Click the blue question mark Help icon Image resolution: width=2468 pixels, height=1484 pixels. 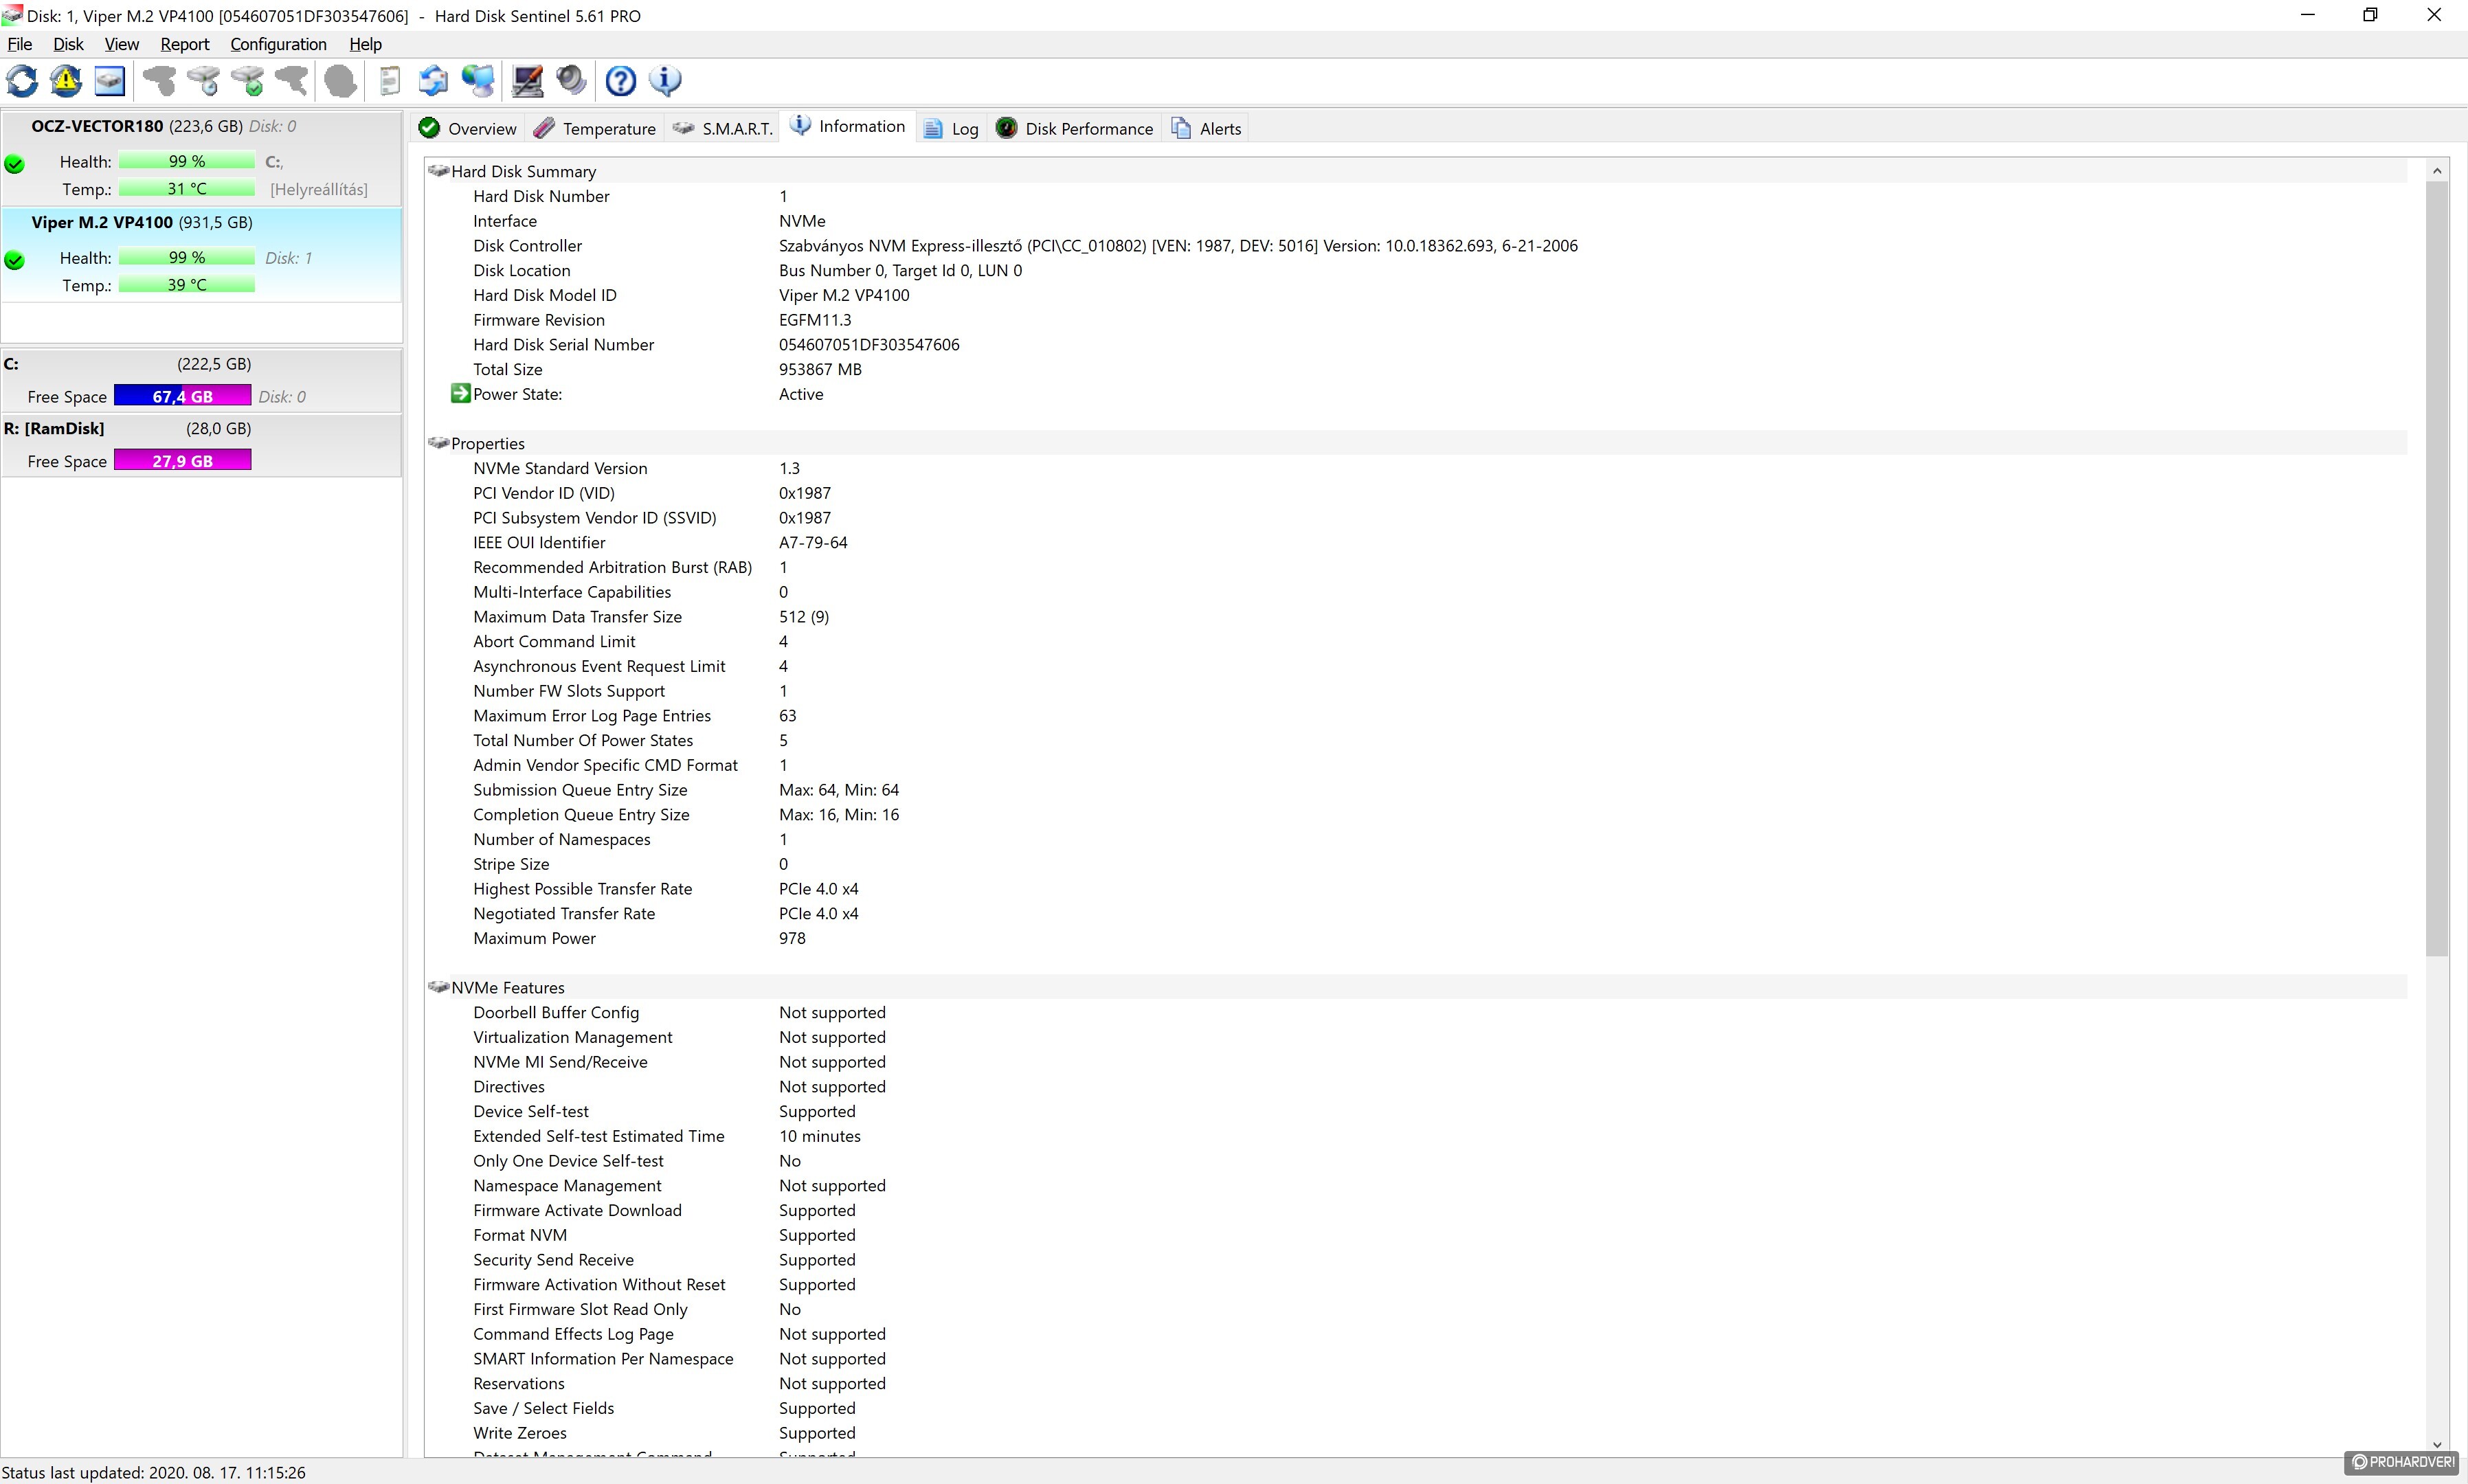coord(621,81)
